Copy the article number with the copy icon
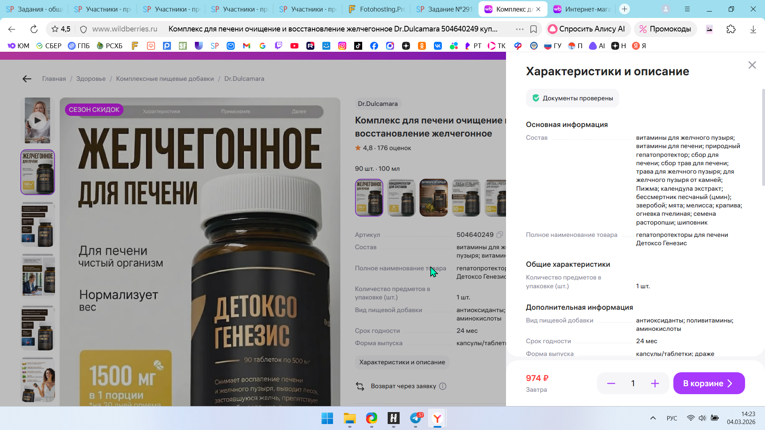The width and height of the screenshot is (765, 430). pyautogui.click(x=500, y=235)
